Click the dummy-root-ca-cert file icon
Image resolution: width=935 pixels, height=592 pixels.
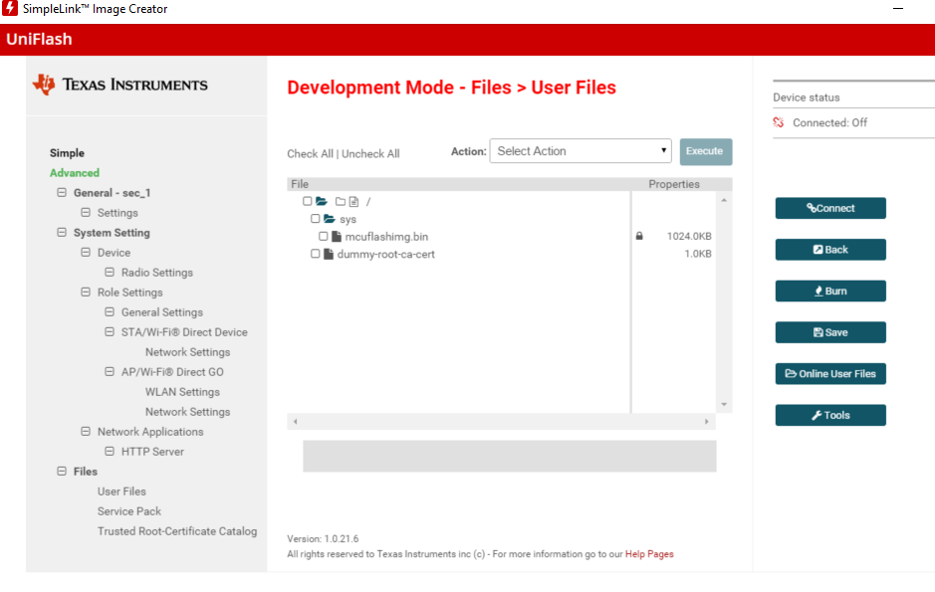[x=328, y=254]
